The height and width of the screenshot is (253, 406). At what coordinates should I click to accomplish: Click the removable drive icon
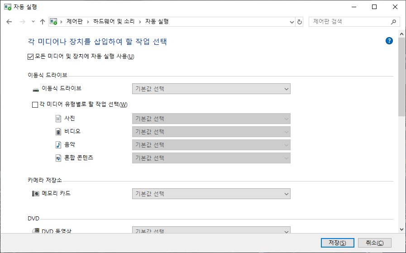click(x=36, y=90)
